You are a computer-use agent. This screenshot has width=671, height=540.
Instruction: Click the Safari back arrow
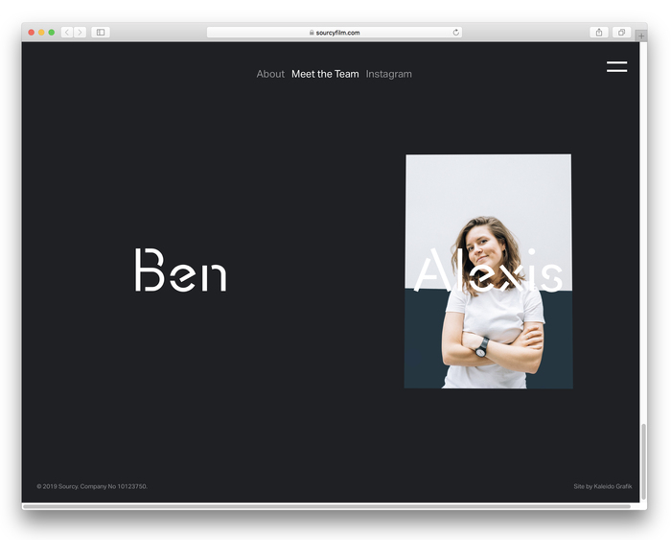tap(67, 33)
